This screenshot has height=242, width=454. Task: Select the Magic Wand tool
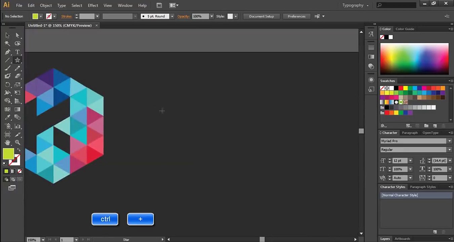click(x=7, y=43)
